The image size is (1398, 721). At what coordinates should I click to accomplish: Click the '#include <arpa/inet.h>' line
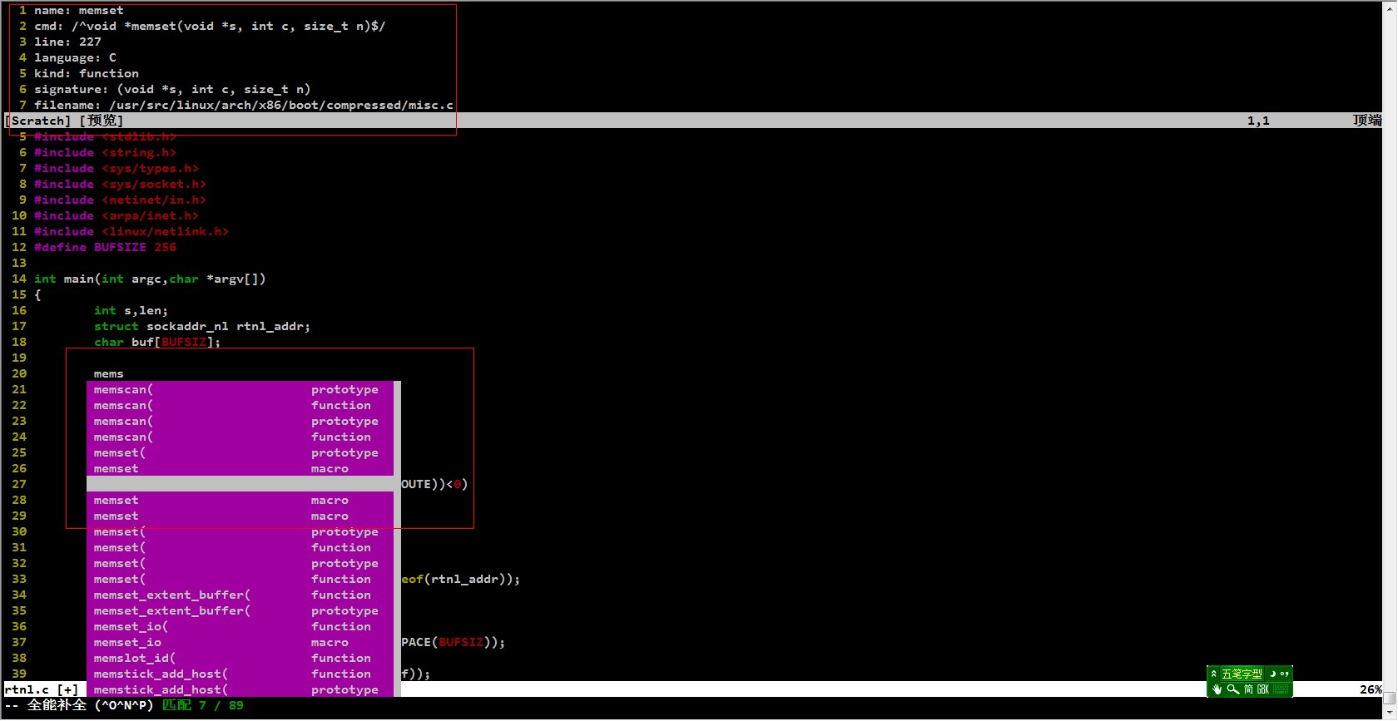pyautogui.click(x=116, y=215)
